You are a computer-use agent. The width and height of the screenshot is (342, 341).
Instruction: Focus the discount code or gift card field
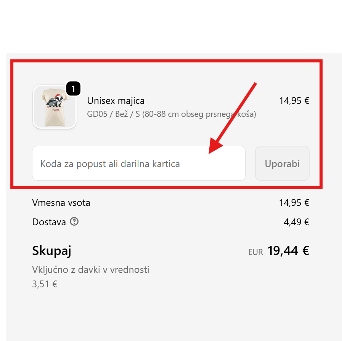pos(138,164)
